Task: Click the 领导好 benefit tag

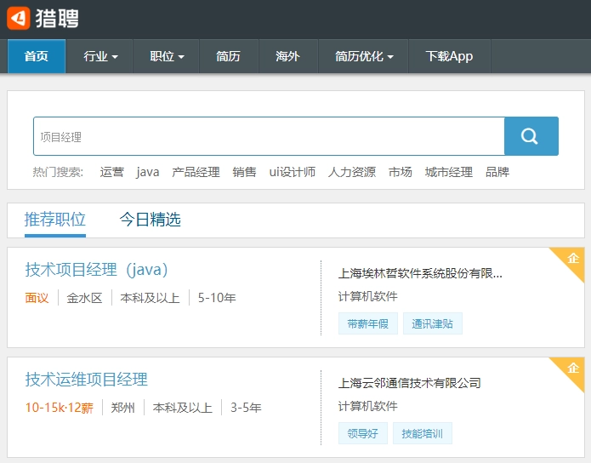Action: click(x=362, y=433)
